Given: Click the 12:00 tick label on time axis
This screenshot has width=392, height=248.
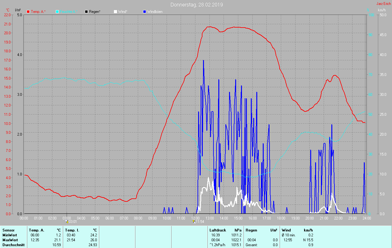Looking at the screenshot, I should 195,218.
